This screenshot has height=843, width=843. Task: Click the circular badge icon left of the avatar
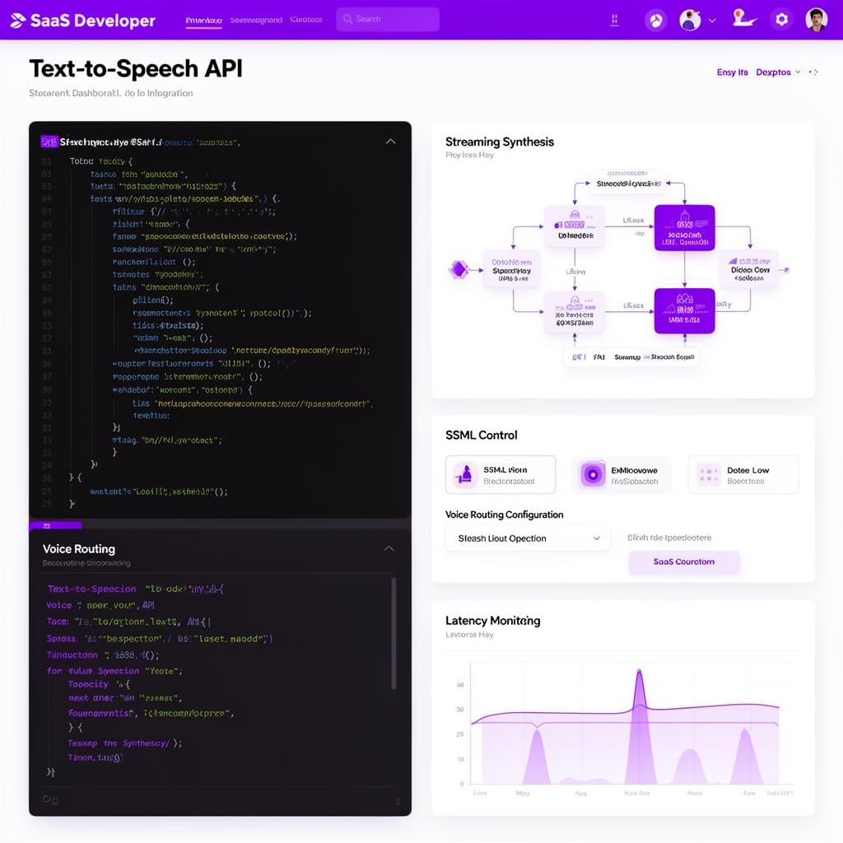coord(656,19)
